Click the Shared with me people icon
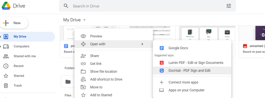 click(6, 56)
